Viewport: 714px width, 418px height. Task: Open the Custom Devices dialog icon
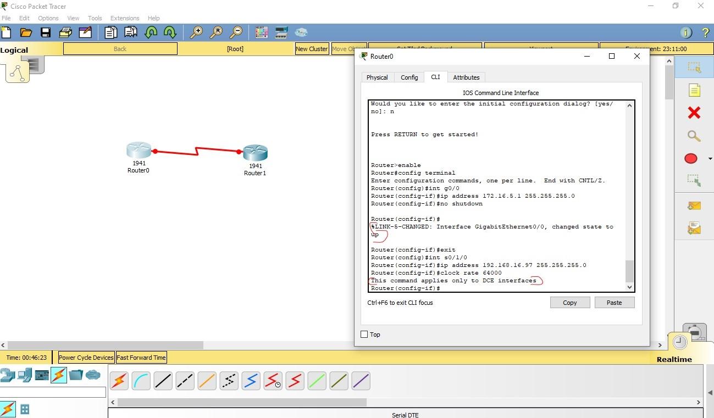[x=281, y=32]
